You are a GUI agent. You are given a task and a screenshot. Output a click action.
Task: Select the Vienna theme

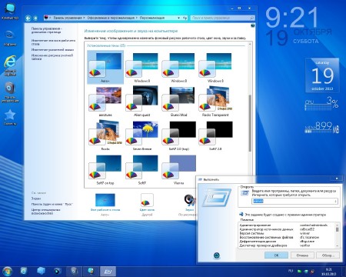[178, 169]
